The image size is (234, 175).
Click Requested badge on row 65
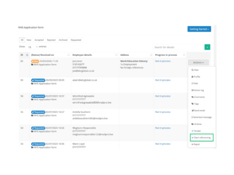pyautogui.click(x=38, y=80)
